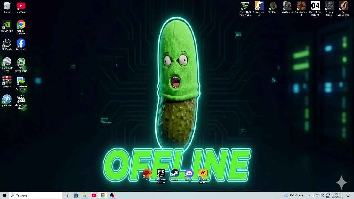354x199 pixels.
Task: Select the Grand Theft Auto V shortcut
Action: pyautogui.click(x=245, y=9)
